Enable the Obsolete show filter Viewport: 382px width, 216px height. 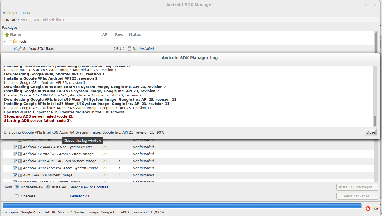tap(17, 196)
